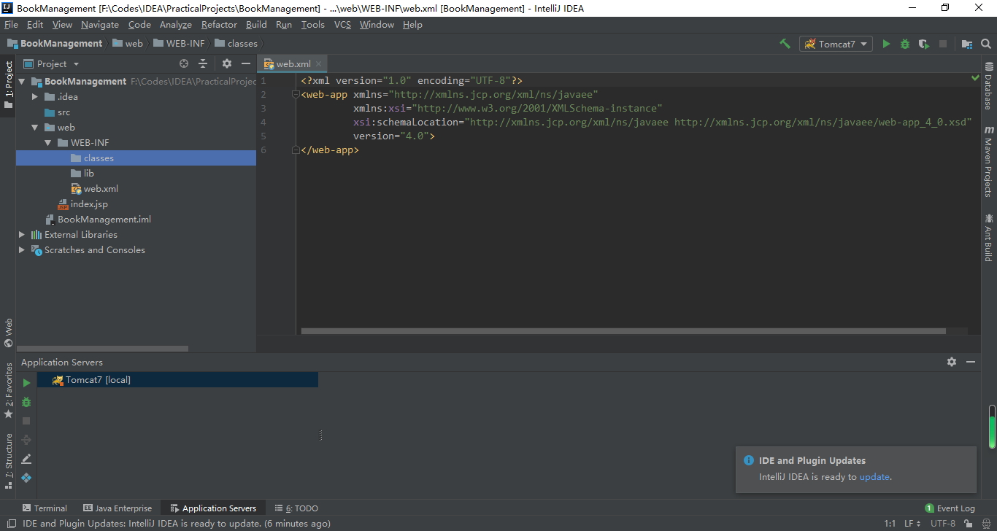This screenshot has height=531, width=997.
Task: Open the VCS menu
Action: pyautogui.click(x=342, y=24)
